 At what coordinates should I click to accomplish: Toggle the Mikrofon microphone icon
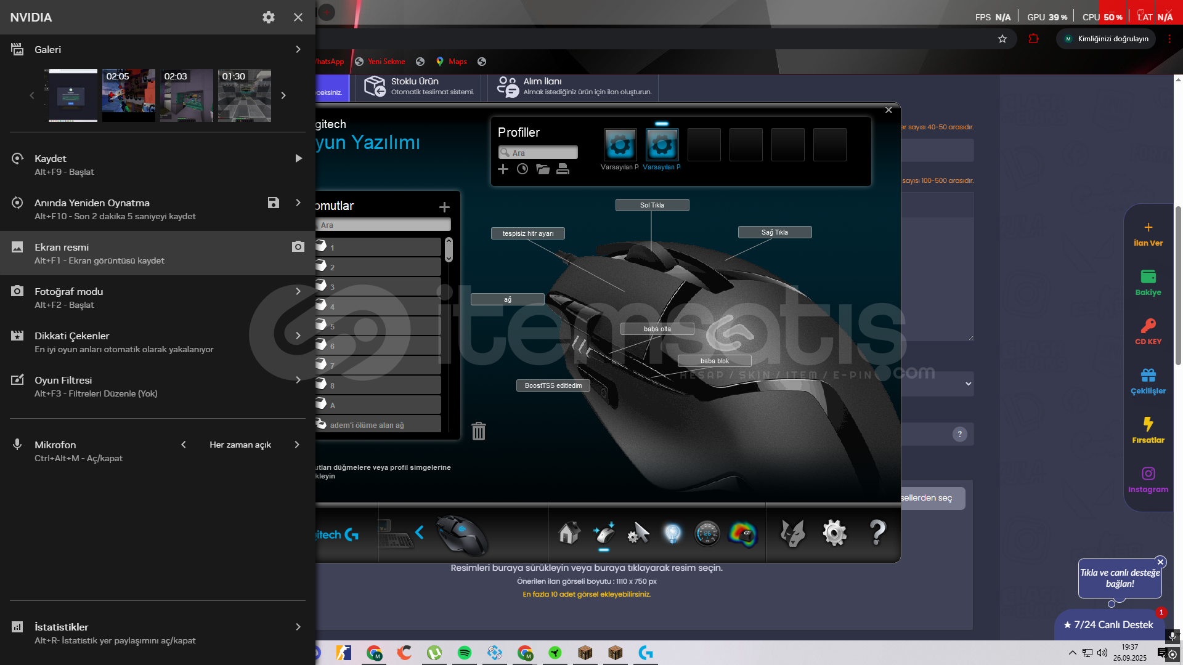coord(17,445)
